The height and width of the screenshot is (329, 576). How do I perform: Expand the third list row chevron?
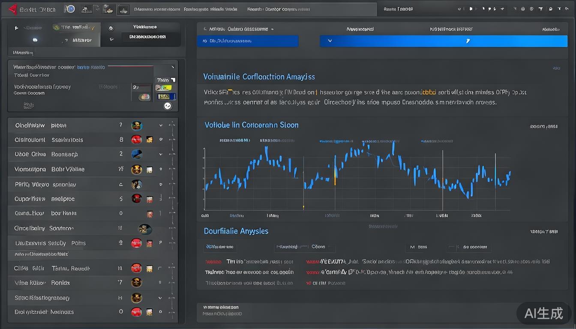(x=161, y=154)
